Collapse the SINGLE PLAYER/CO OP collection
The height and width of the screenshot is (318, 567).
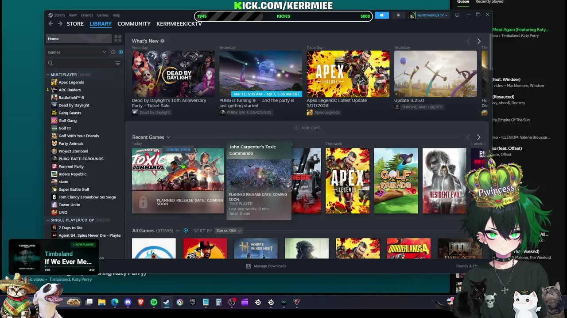click(48, 220)
